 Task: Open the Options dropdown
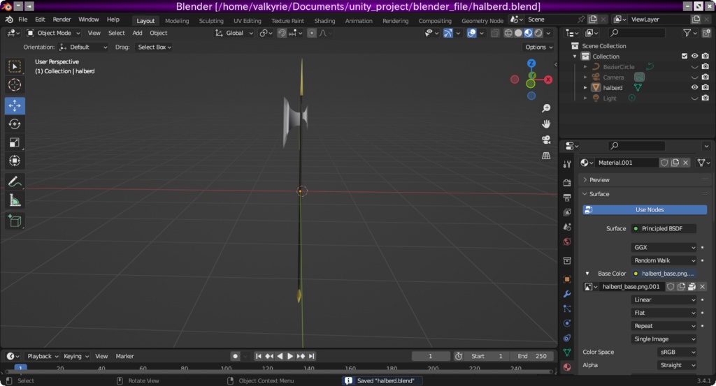click(x=539, y=47)
